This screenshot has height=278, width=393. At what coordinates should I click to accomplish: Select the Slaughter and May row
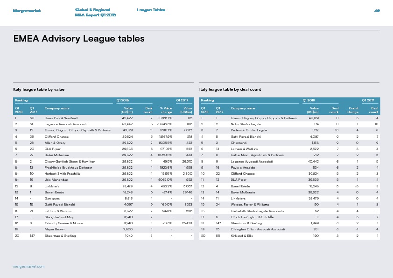tap(104, 217)
